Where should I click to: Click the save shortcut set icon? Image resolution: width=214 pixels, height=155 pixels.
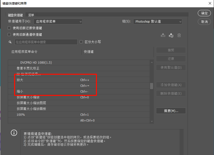click(x=163, y=35)
